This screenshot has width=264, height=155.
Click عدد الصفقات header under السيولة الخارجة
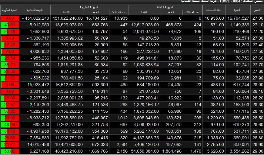coord(119,12)
